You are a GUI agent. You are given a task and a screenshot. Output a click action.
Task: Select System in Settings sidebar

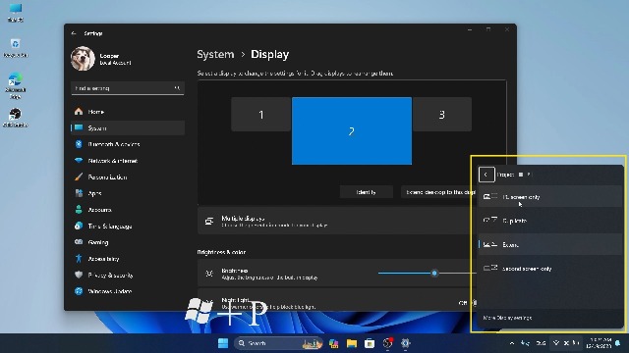(128, 128)
